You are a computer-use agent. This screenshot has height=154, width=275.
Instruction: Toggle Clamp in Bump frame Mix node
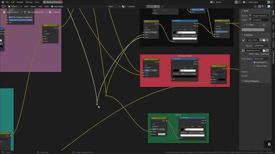click(x=153, y=127)
